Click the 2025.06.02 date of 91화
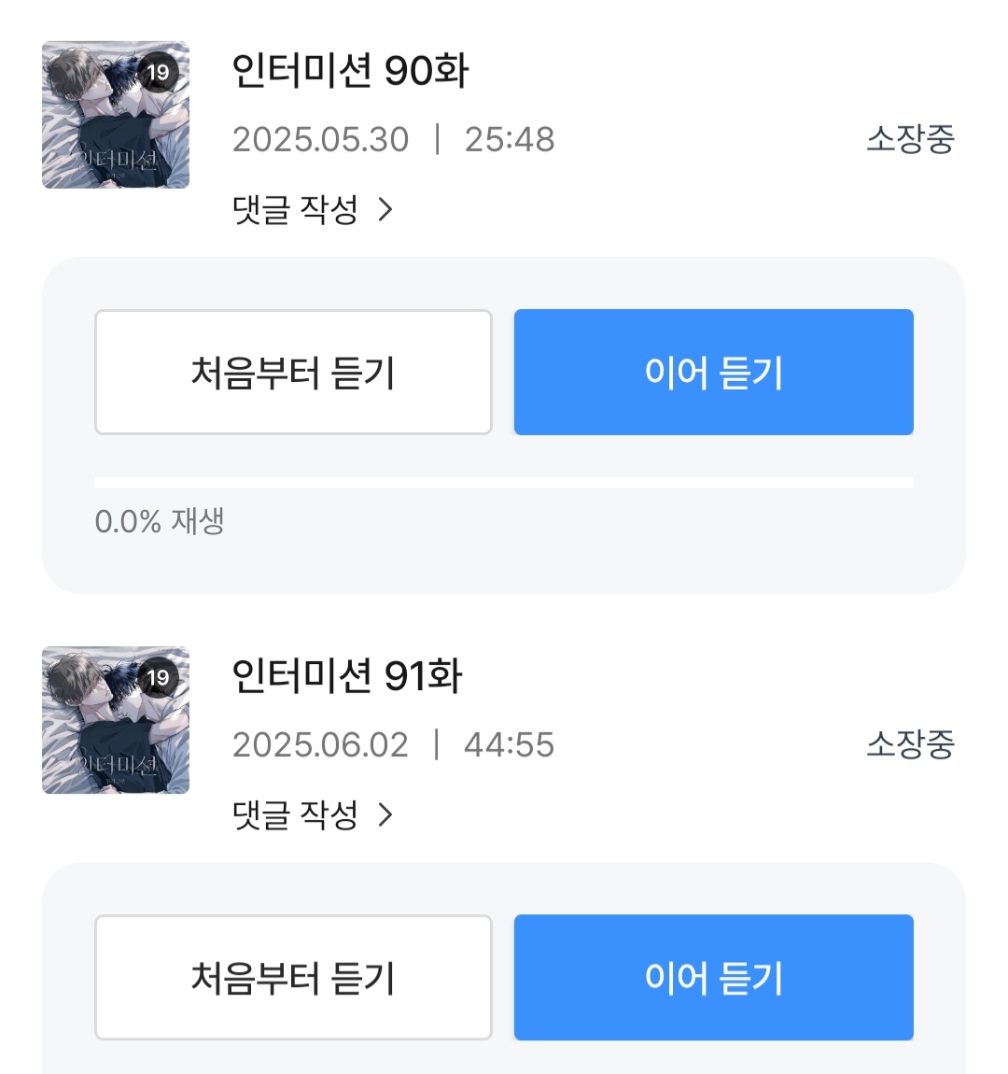The image size is (1008, 1074). pyautogui.click(x=320, y=744)
